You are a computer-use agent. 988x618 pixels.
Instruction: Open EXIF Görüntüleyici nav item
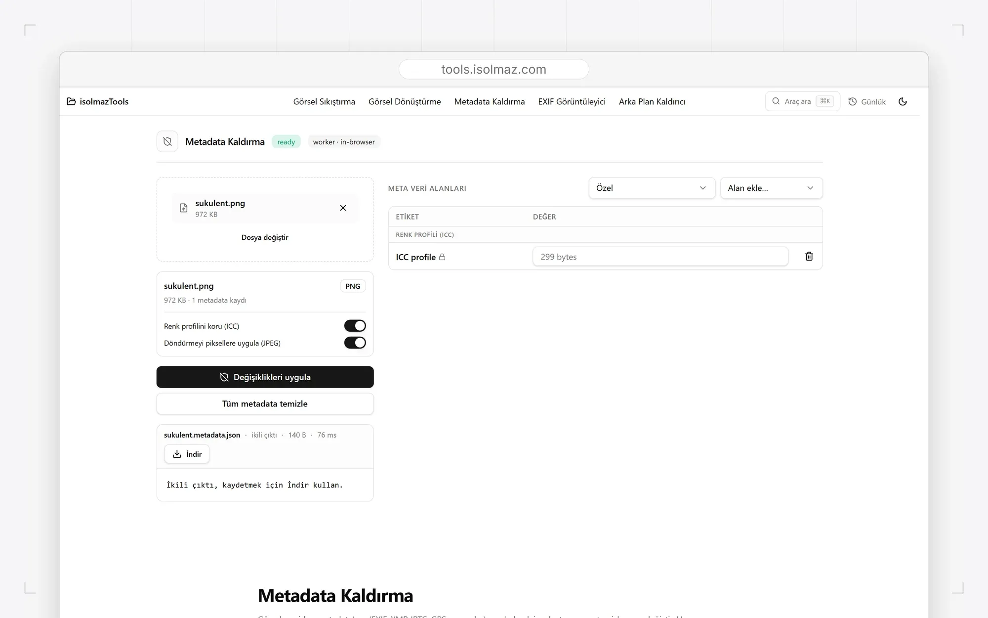click(x=572, y=101)
